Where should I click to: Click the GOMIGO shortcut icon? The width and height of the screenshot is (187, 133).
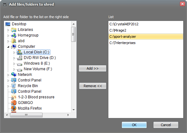14,103
